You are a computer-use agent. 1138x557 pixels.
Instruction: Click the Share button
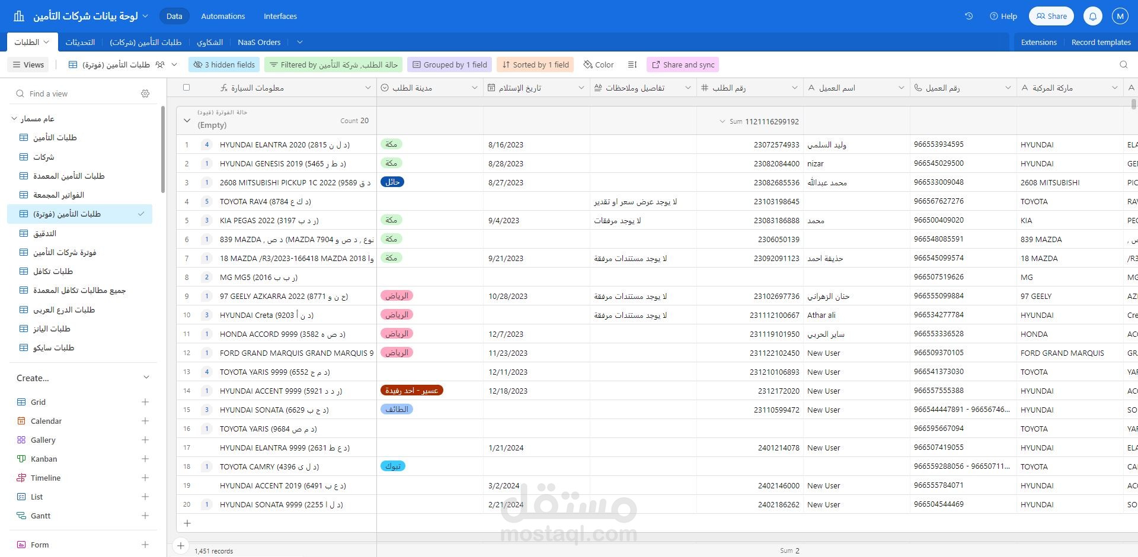click(1051, 16)
